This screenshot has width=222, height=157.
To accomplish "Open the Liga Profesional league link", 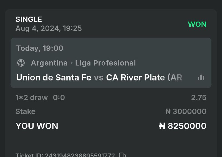I will pyautogui.click(x=105, y=63).
